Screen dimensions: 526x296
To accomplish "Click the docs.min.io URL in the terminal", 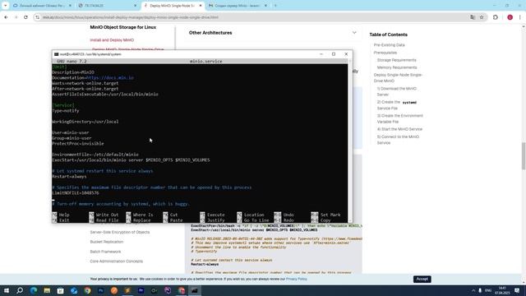I will (x=110, y=78).
